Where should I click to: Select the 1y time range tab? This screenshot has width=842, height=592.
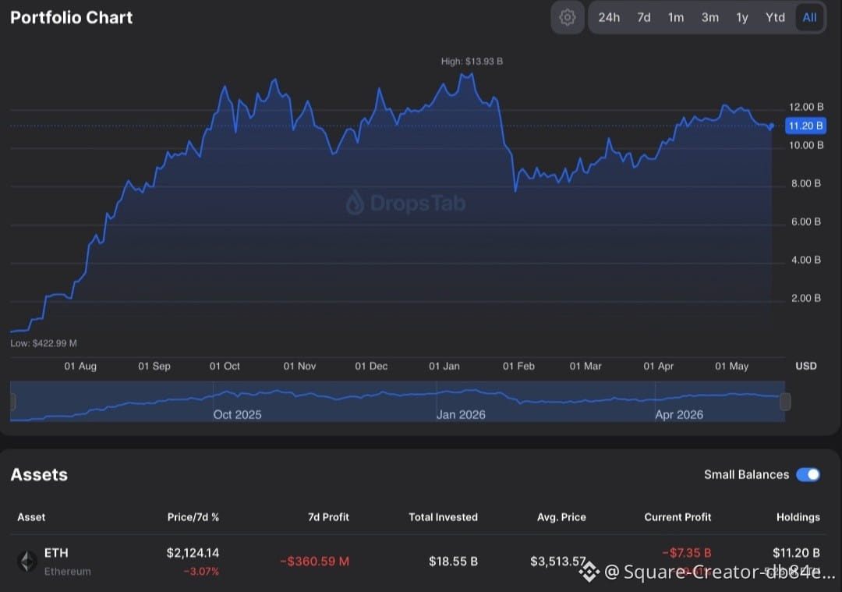pyautogui.click(x=741, y=18)
